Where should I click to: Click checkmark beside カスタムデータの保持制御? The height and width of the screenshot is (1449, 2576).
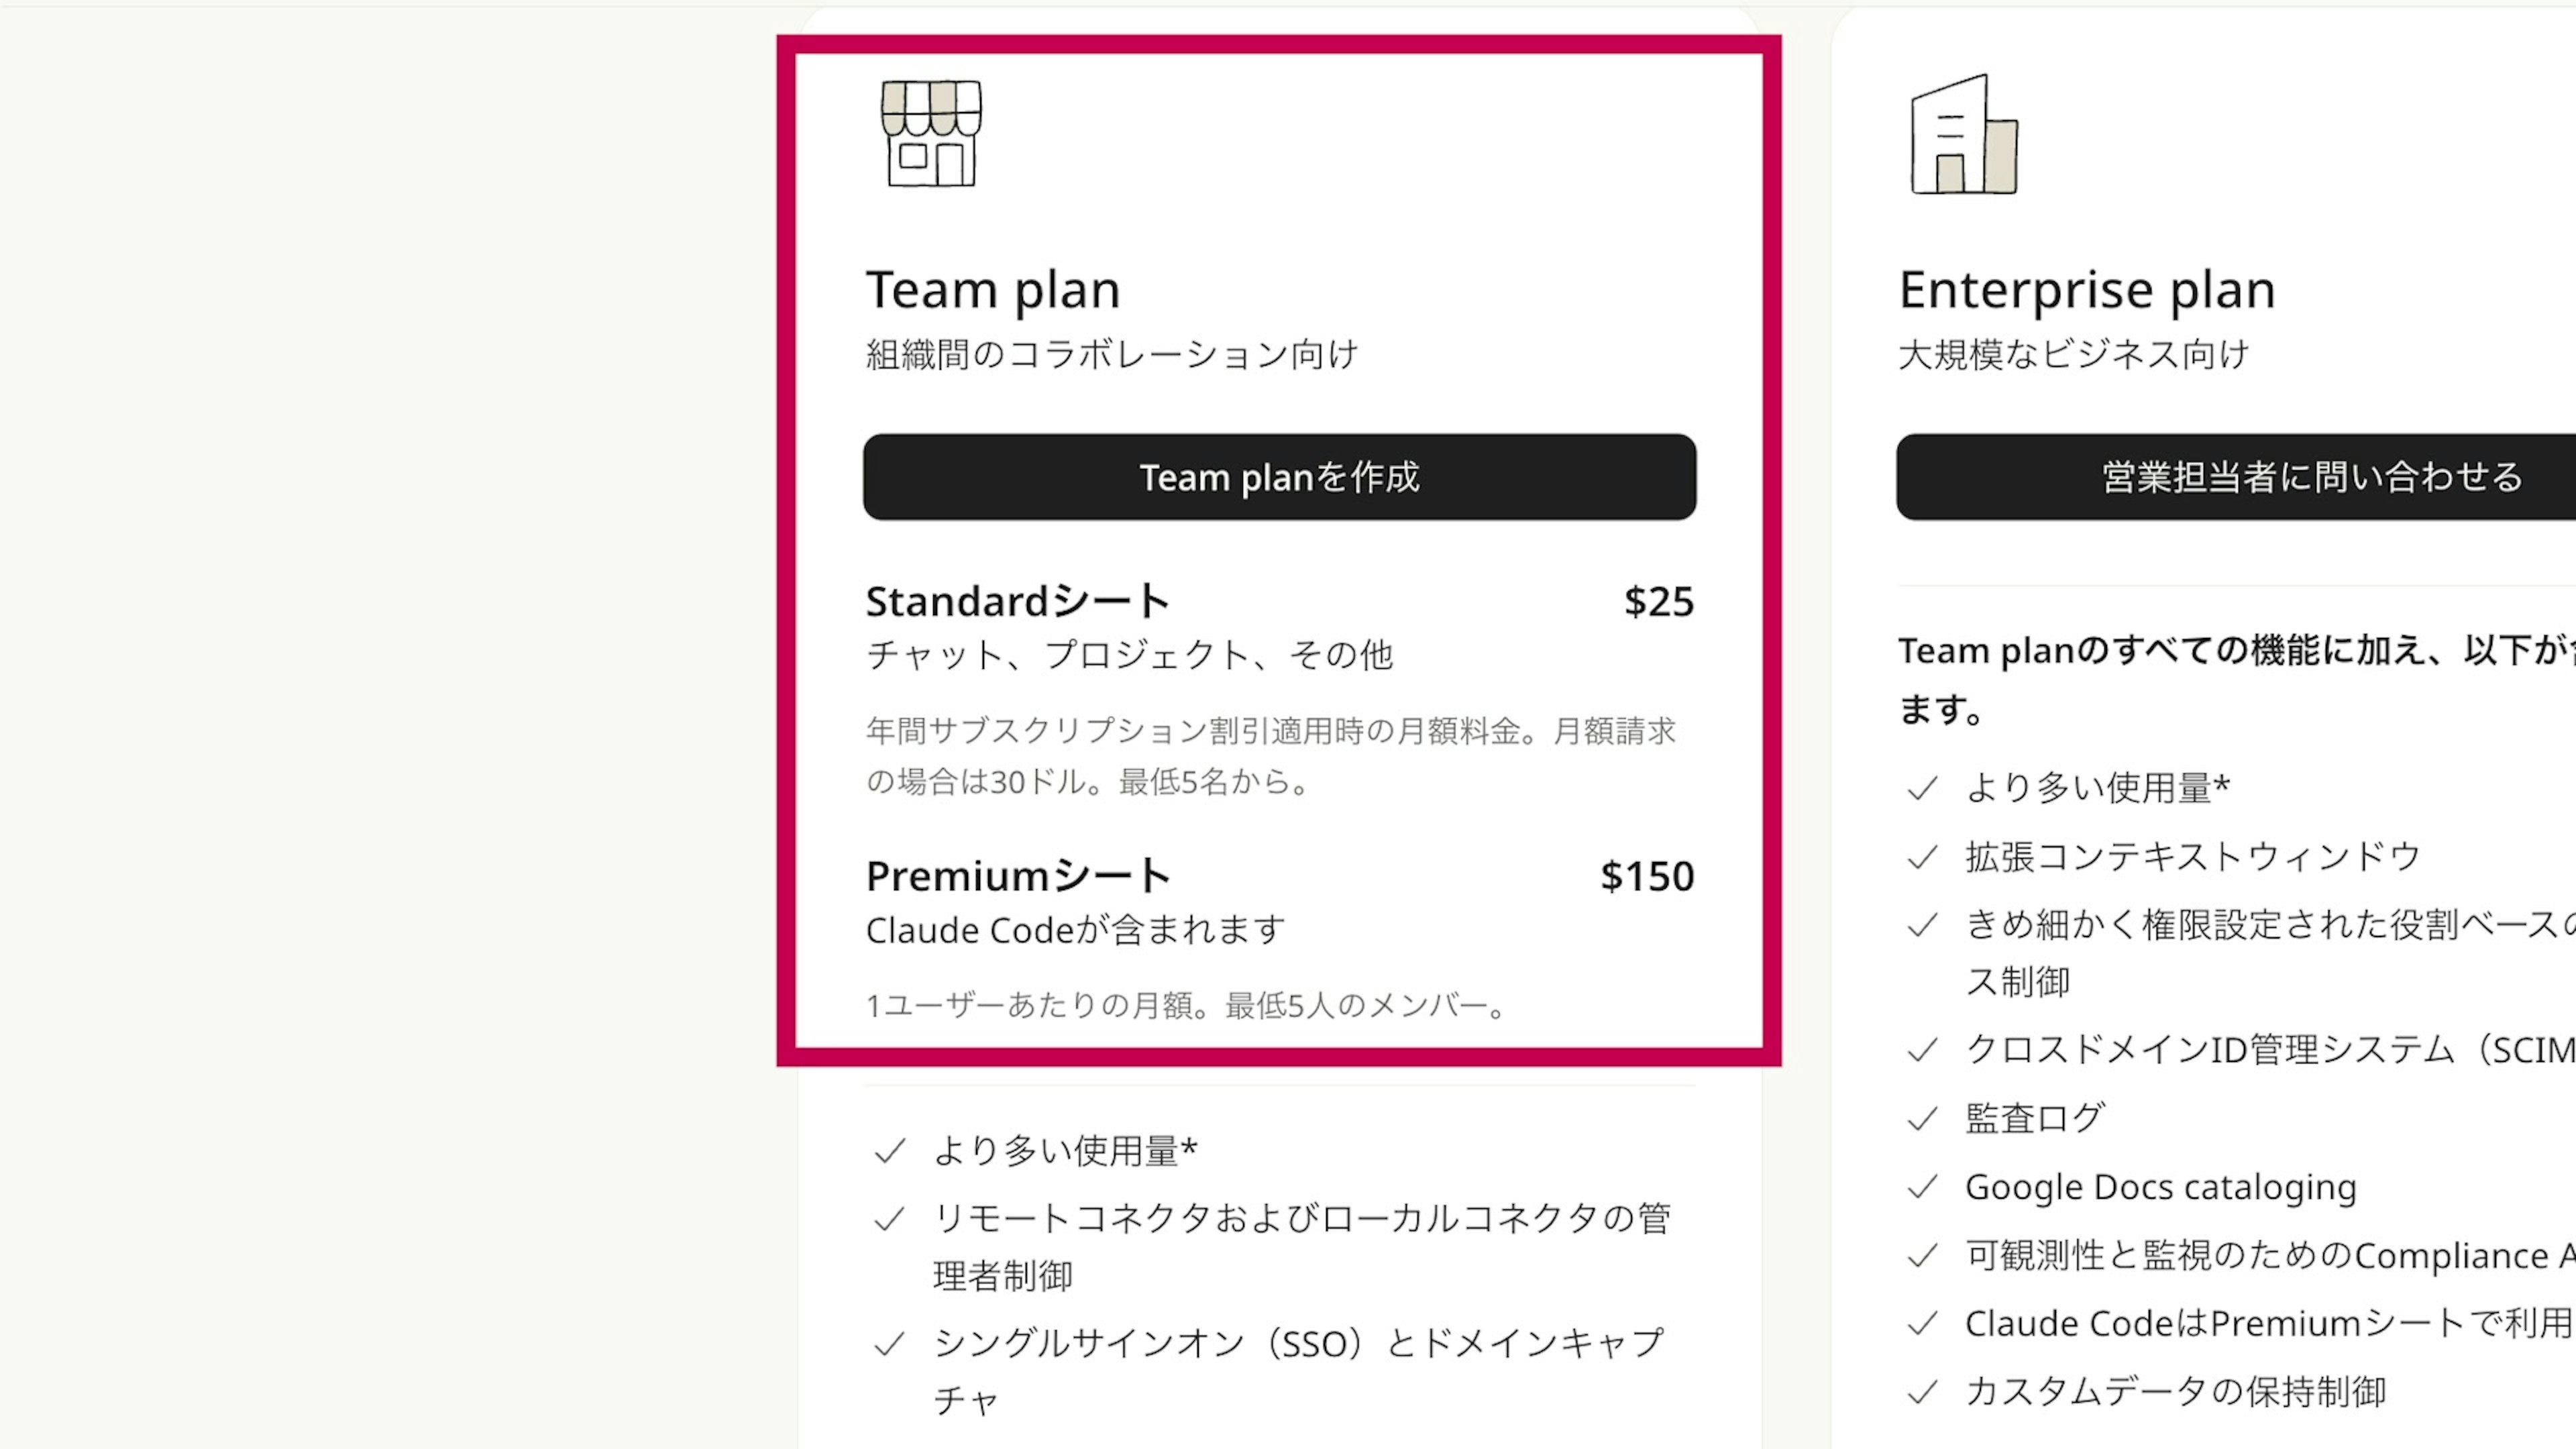[x=1921, y=1392]
